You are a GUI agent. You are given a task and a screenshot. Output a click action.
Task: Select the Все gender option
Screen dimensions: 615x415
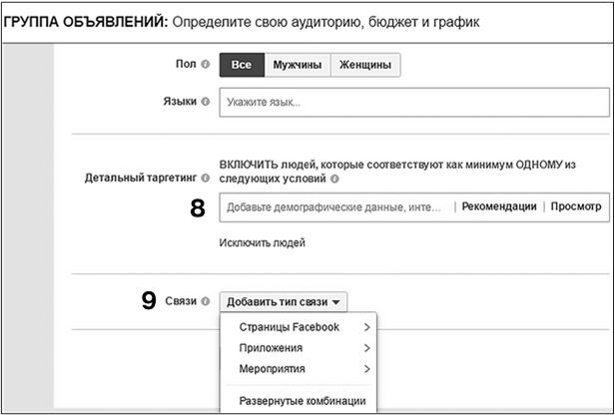[x=242, y=66]
